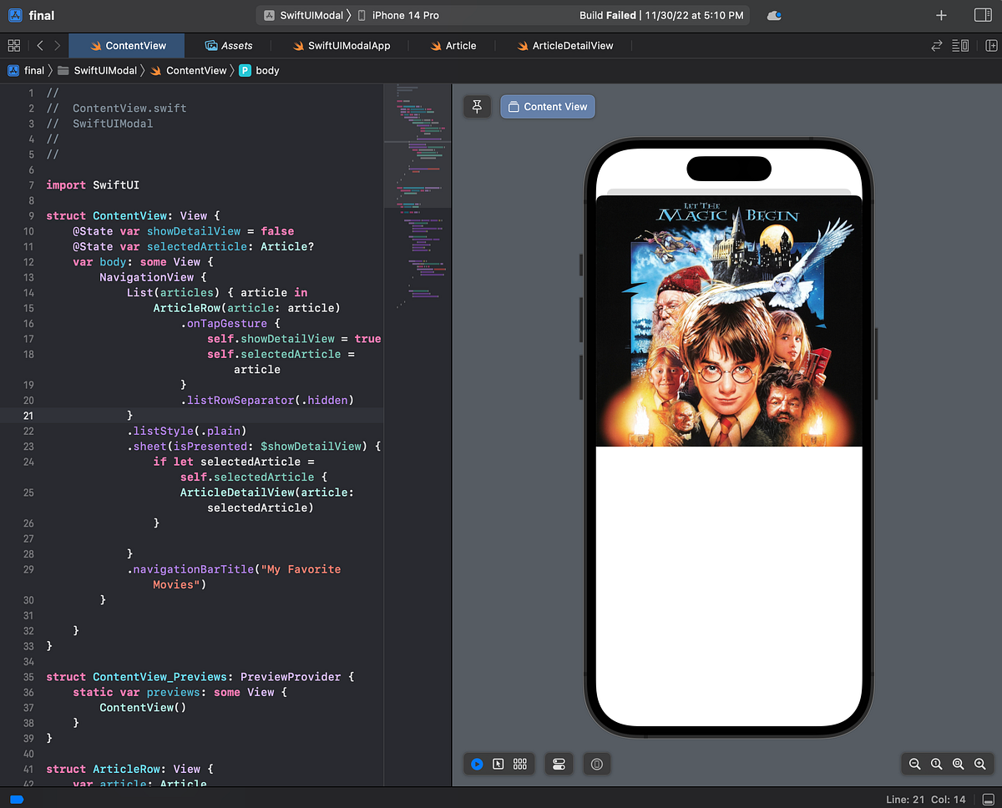Screen dimensions: 1002x808
Task: Click the cloud icon in the toolbar
Action: [x=774, y=14]
